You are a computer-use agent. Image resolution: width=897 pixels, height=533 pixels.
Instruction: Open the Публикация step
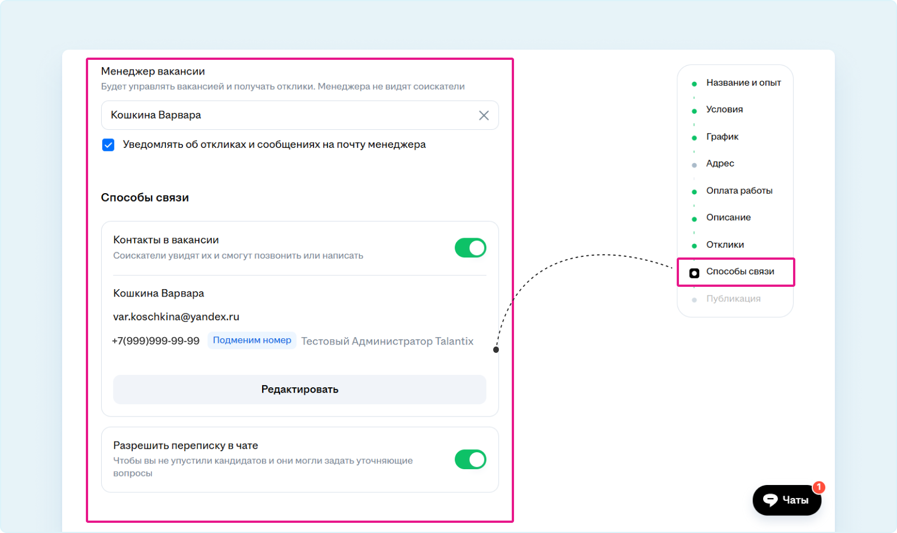coord(733,299)
